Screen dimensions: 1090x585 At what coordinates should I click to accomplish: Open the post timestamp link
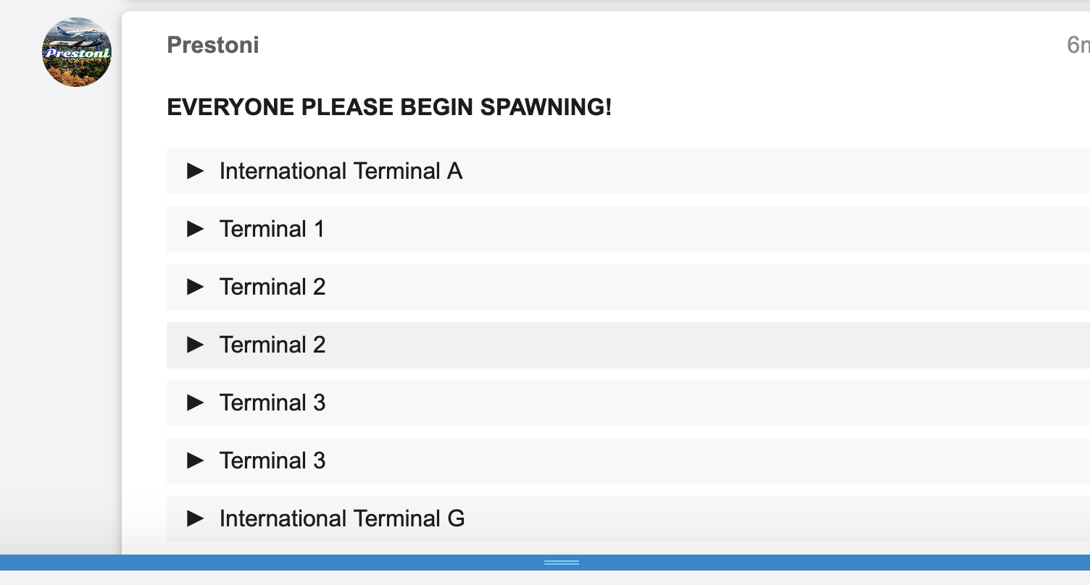click(x=1078, y=45)
